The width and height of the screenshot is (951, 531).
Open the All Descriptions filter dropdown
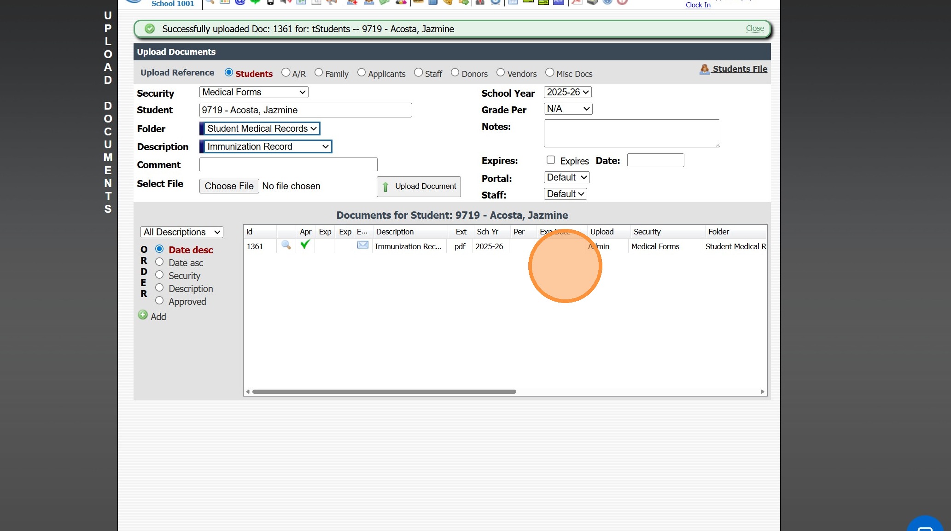(181, 232)
